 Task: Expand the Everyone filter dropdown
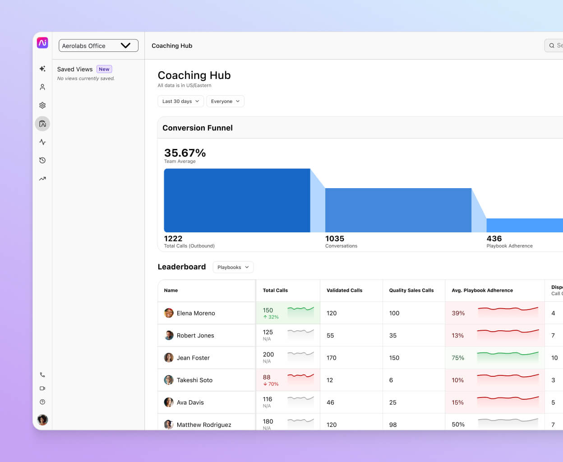[x=225, y=101]
